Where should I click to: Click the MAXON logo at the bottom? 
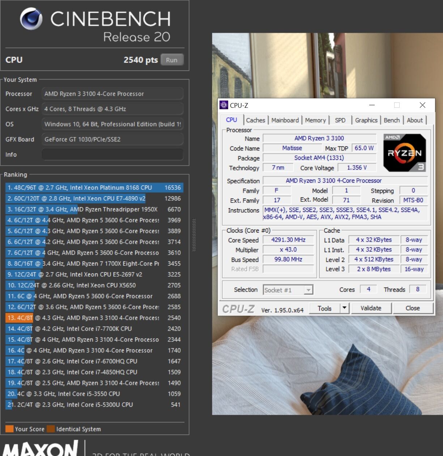coord(41,448)
